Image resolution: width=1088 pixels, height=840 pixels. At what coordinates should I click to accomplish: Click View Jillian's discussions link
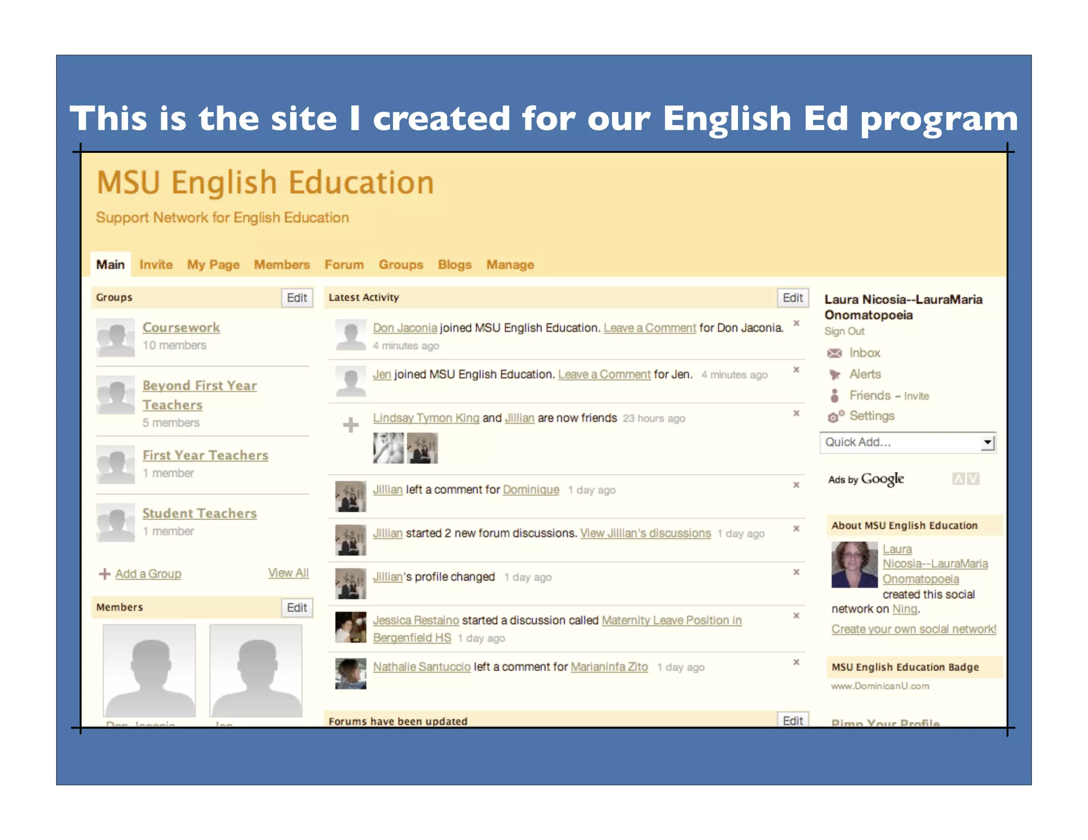coord(645,533)
